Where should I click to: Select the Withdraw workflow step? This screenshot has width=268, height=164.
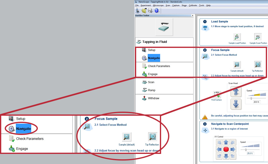point(153,98)
